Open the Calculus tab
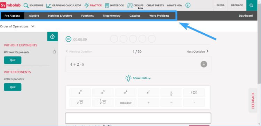Image resolution: width=261 pixels, height=126 pixels. (135, 16)
